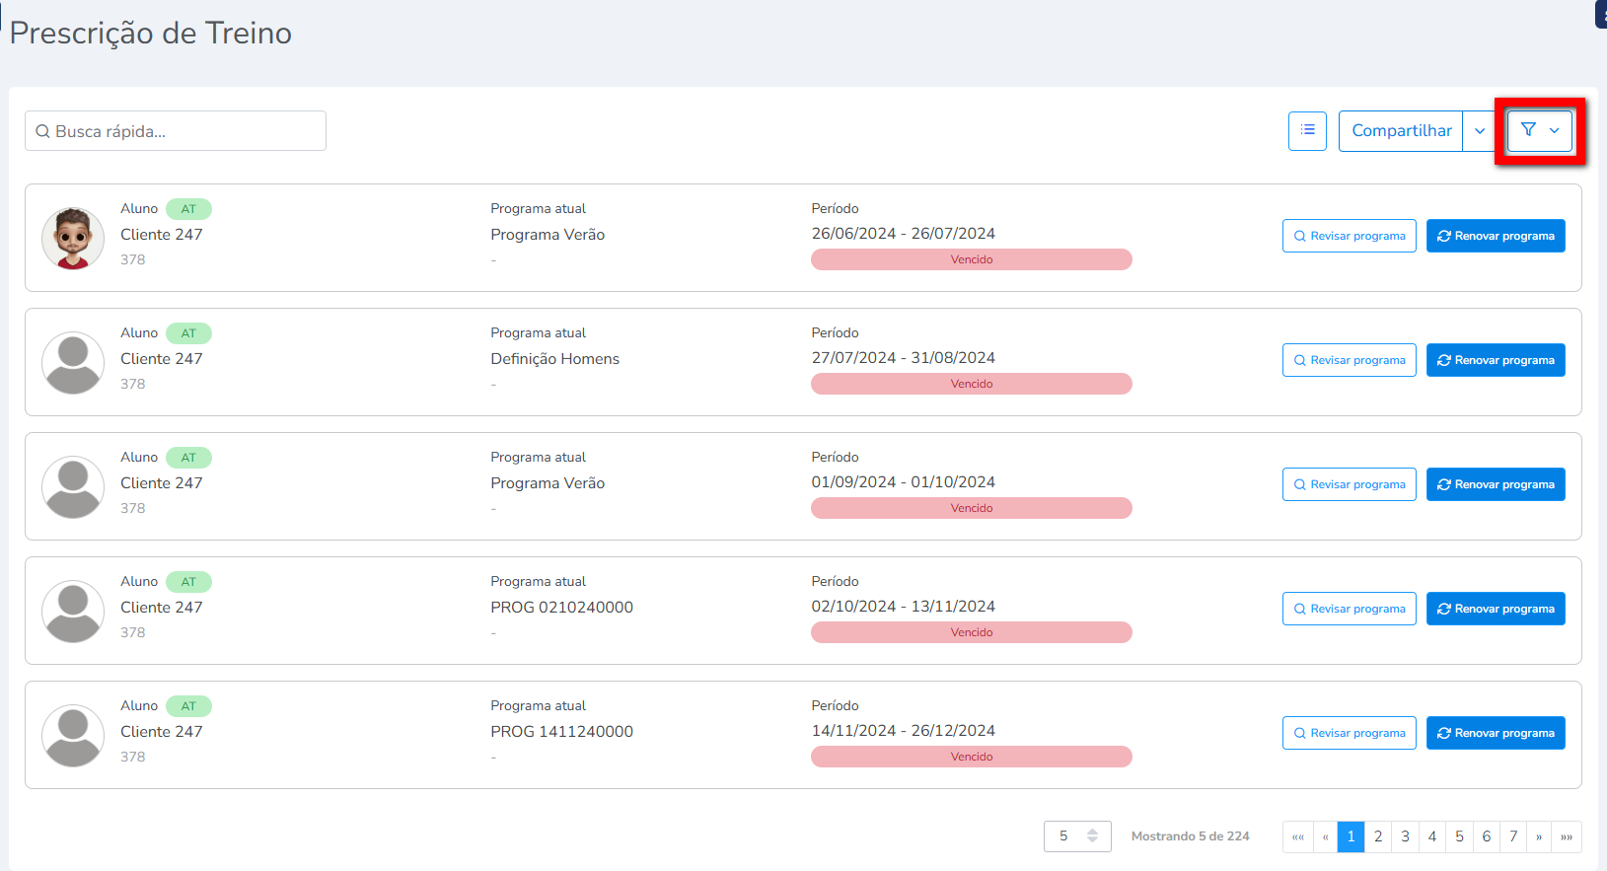Focus the Busca rápida search field
This screenshot has width=1607, height=871.
[176, 131]
